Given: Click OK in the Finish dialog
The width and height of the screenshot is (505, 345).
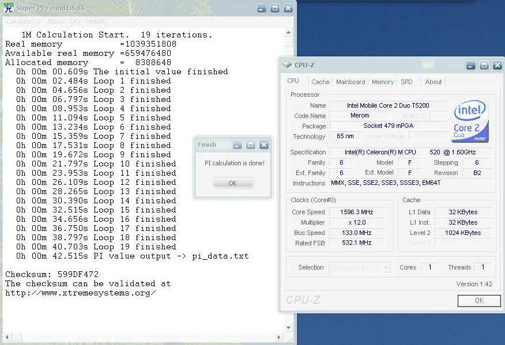Looking at the screenshot, I should coord(233,183).
